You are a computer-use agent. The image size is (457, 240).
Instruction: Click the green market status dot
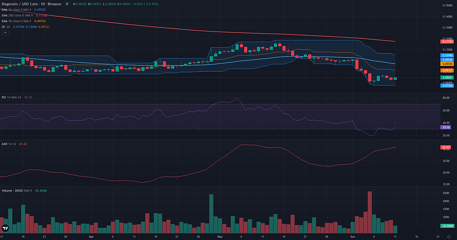click(x=67, y=4)
